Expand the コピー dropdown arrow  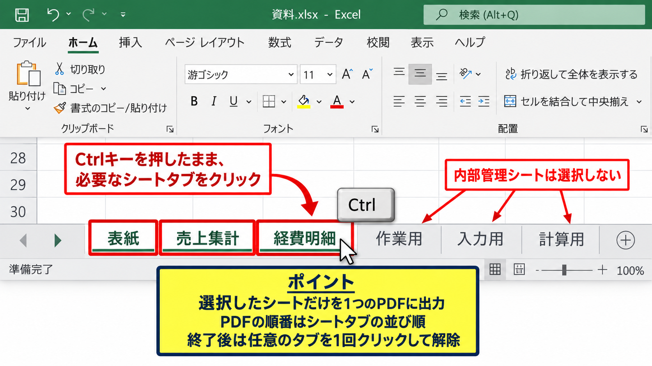pyautogui.click(x=103, y=89)
